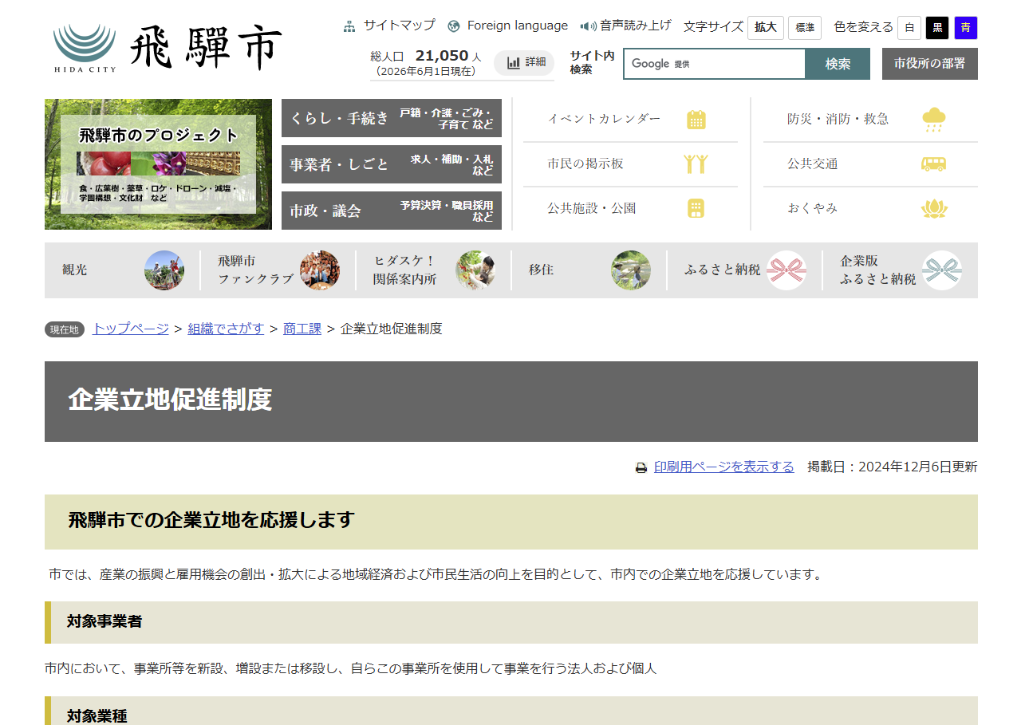Go to 移住 text label
Image resolution: width=1025 pixels, height=725 pixels.
click(x=541, y=270)
